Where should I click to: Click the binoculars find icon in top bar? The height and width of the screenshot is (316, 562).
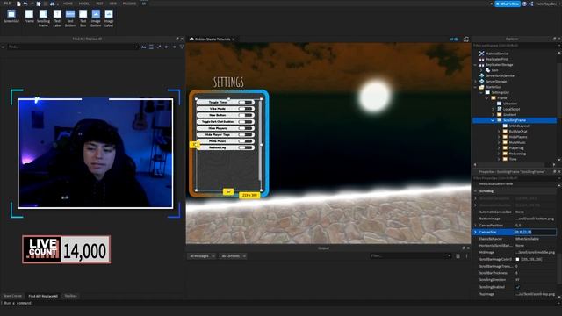(53, 4)
